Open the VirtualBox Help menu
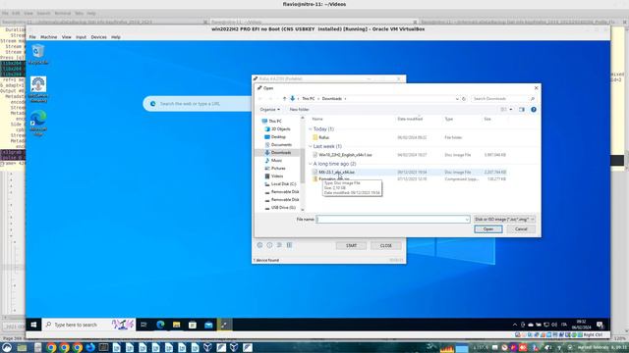Image resolution: width=629 pixels, height=353 pixels. coord(116,37)
